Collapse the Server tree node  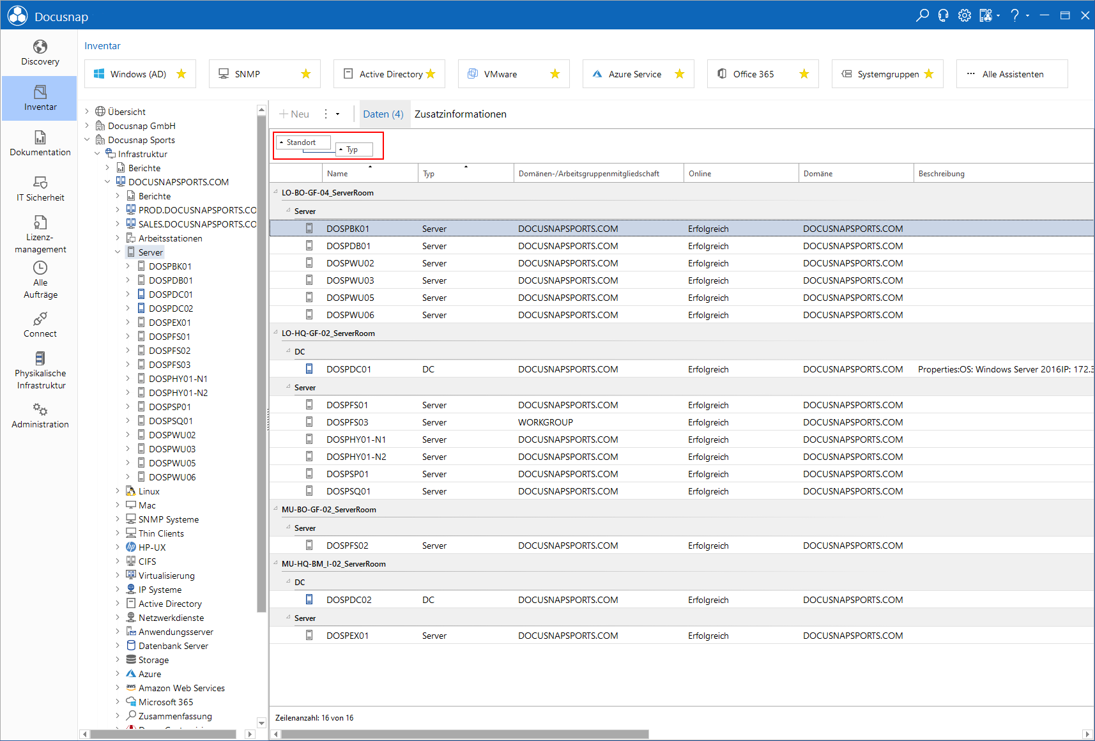(x=118, y=252)
